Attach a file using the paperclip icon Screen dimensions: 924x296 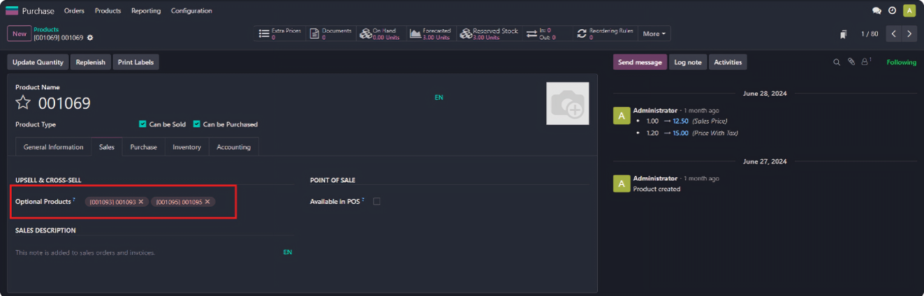pos(851,62)
